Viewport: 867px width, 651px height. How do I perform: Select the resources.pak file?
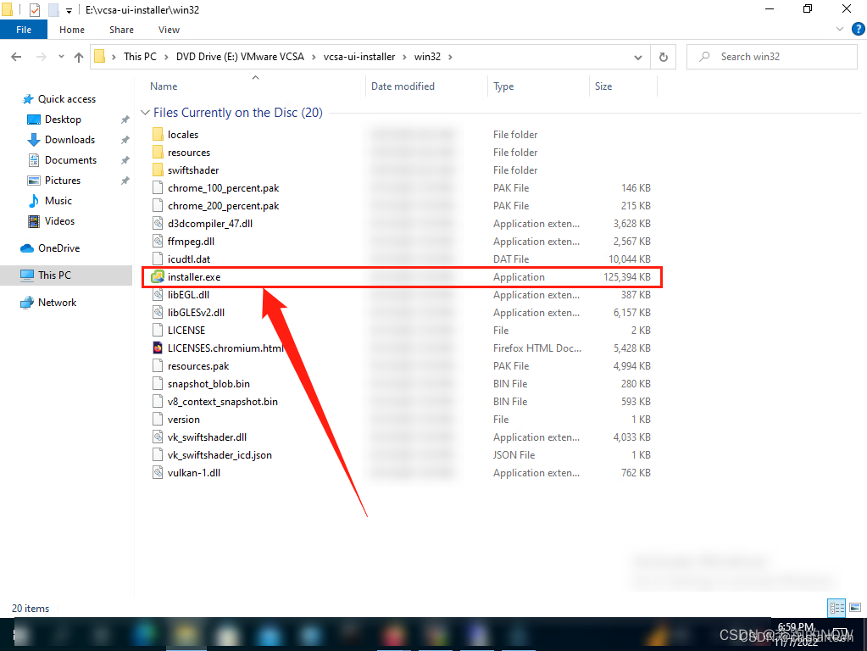(198, 365)
